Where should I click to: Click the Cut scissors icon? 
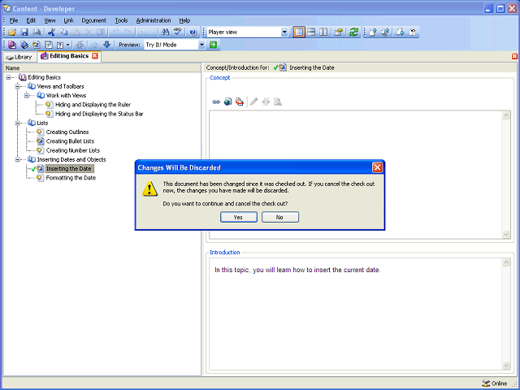(x=51, y=32)
